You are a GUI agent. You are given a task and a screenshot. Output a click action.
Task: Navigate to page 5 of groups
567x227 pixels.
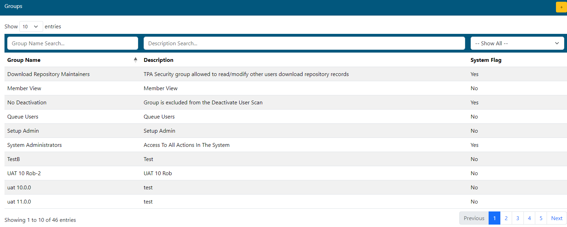pos(541,218)
